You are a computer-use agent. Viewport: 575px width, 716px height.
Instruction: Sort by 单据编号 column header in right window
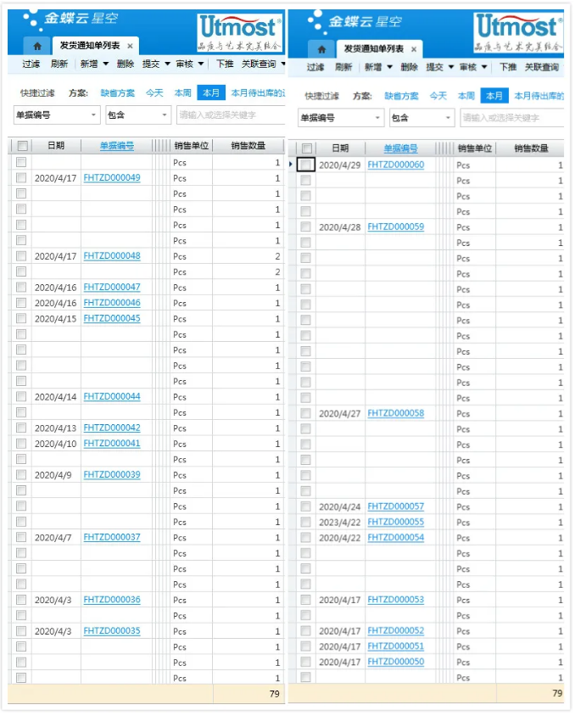click(x=400, y=148)
